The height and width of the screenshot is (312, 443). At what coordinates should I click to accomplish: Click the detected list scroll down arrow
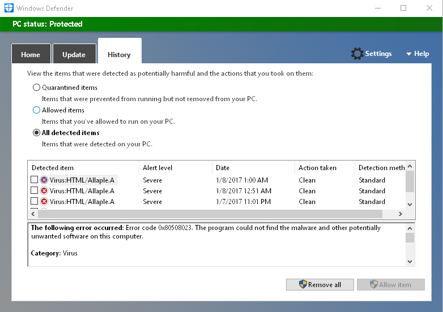[410, 205]
